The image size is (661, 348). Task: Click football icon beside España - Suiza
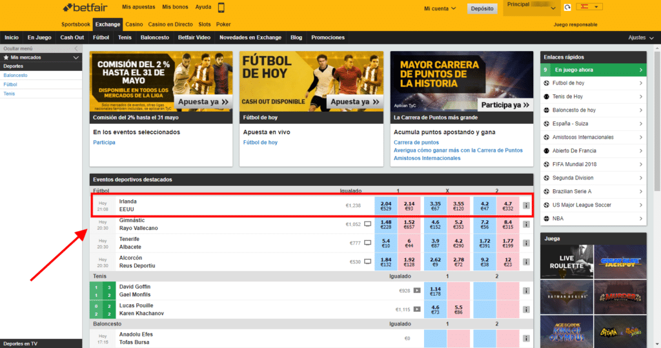click(546, 123)
